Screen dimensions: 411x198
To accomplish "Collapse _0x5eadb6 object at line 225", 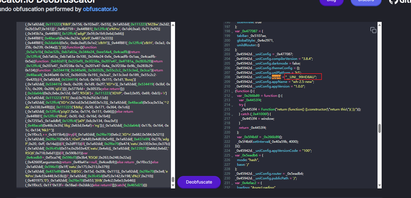I will click(232, 156).
